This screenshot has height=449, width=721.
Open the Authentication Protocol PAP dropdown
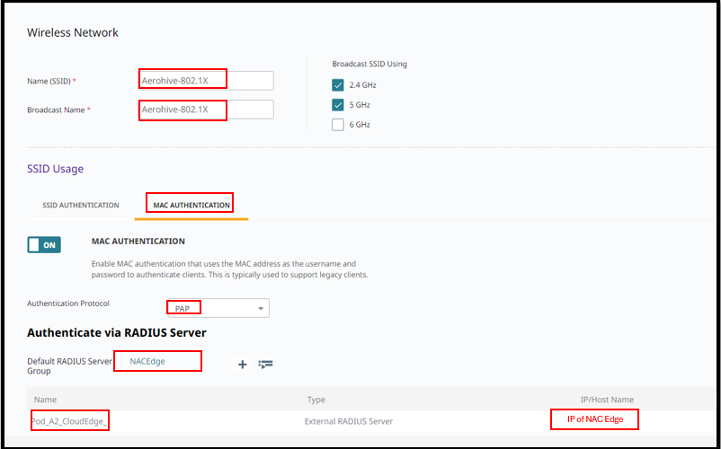pyautogui.click(x=218, y=309)
